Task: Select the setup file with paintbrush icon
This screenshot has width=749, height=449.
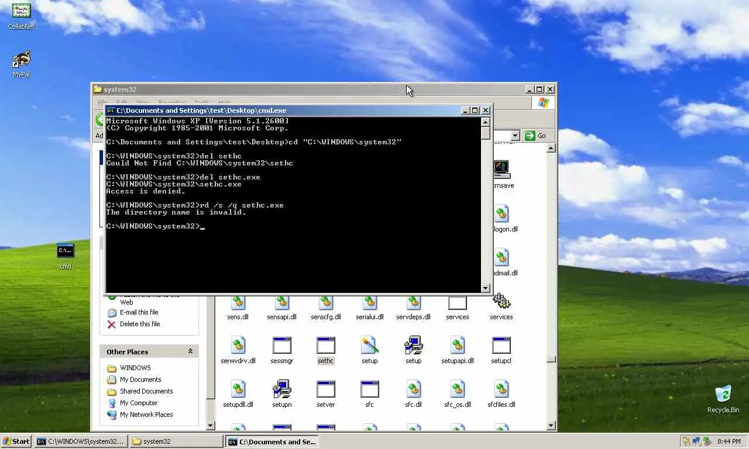Action: tap(370, 350)
